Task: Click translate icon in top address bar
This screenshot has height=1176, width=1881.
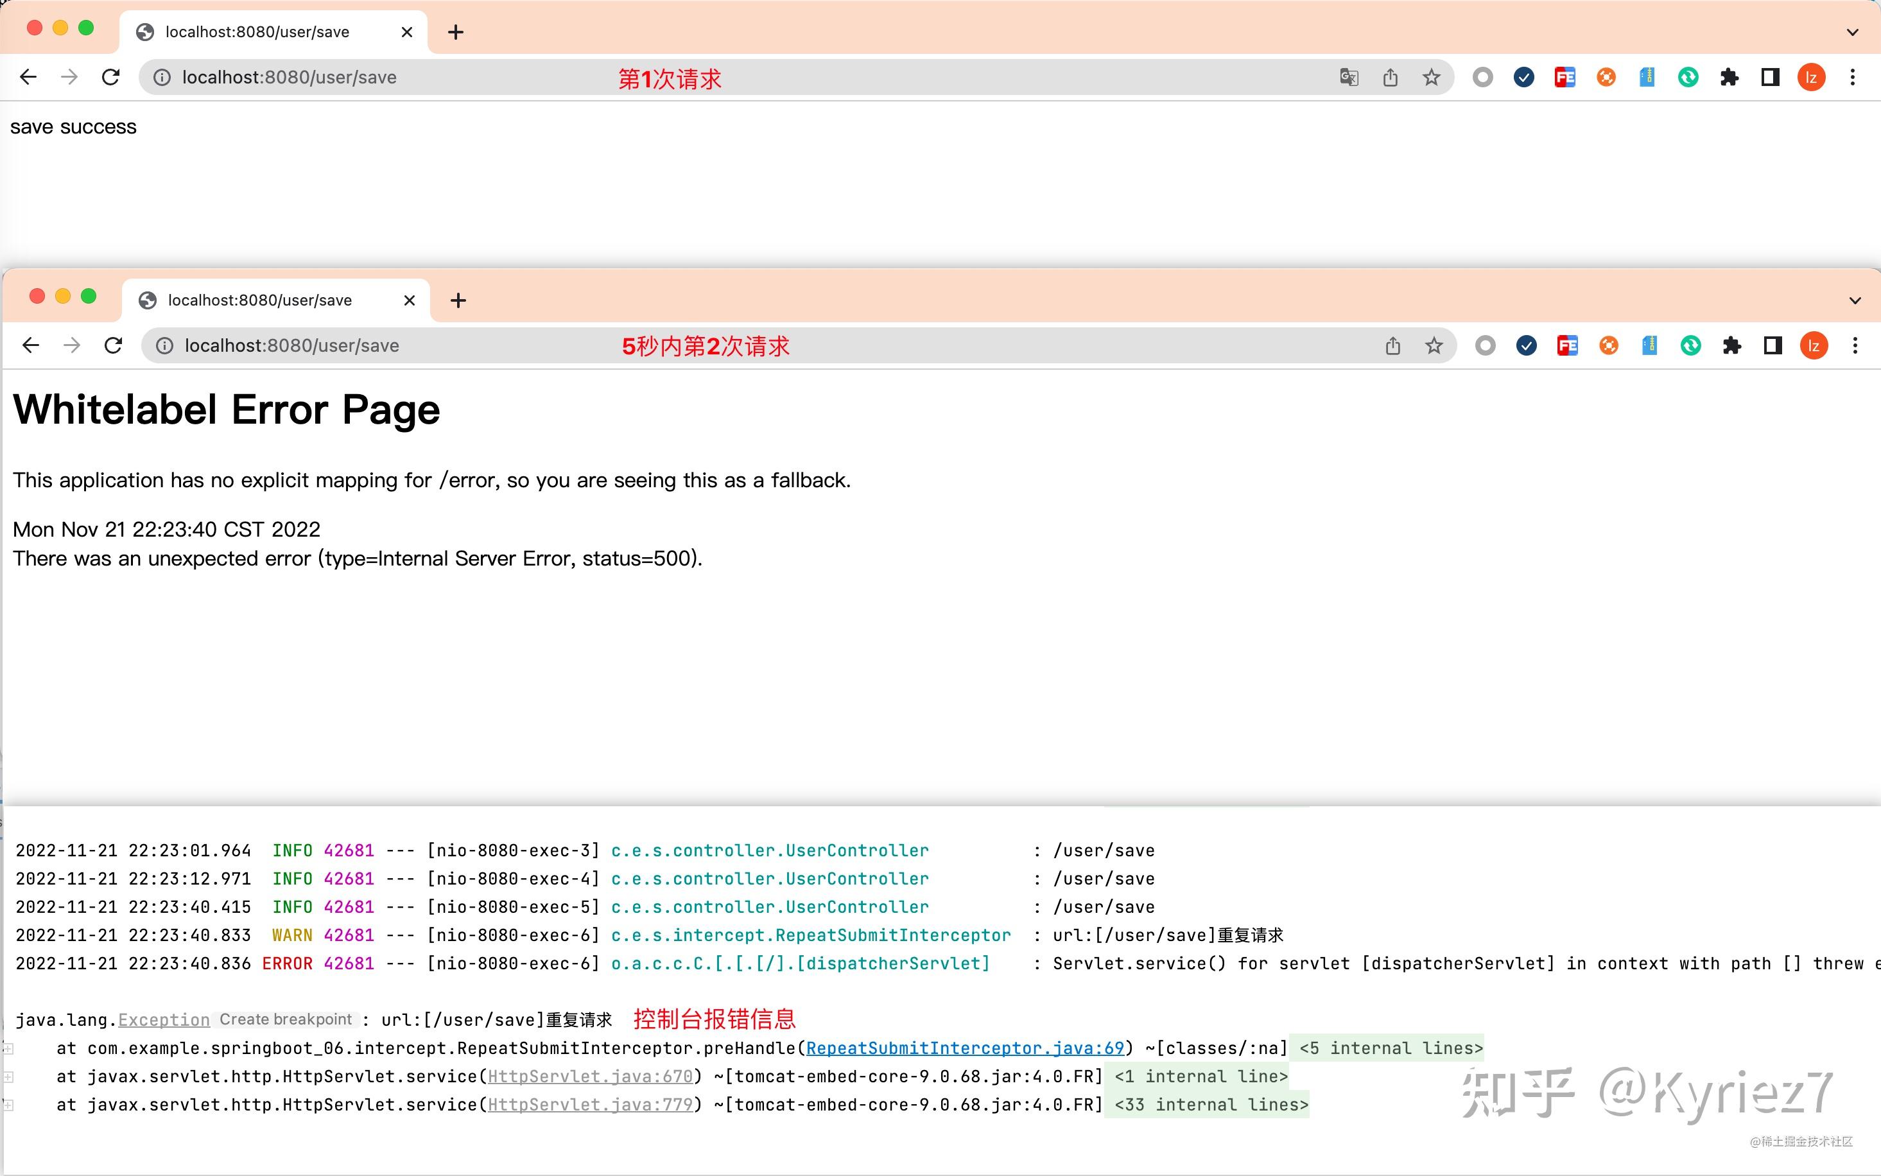Action: click(1349, 77)
